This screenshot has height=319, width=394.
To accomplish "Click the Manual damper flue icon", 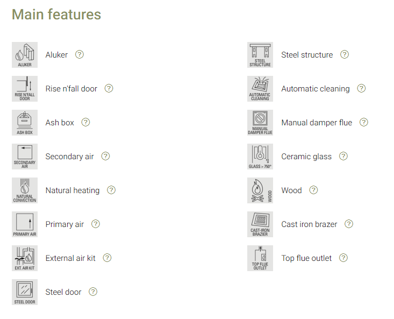I will [x=260, y=123].
